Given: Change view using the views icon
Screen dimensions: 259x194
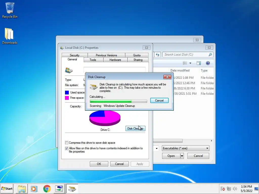Looking at the screenshot, I should [185, 63].
